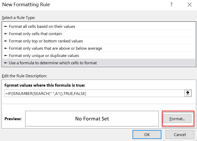Click inside the formula input field
The image size is (197, 141).
pyautogui.click(x=94, y=93)
